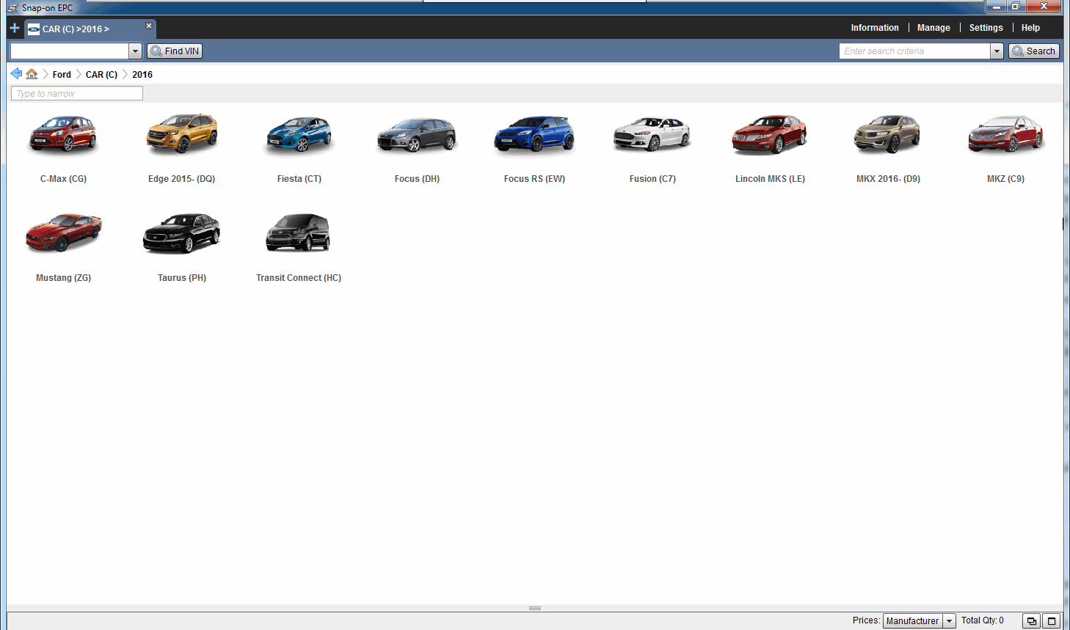
Task: Select the Transit Connect (HC) van image
Action: click(x=299, y=233)
